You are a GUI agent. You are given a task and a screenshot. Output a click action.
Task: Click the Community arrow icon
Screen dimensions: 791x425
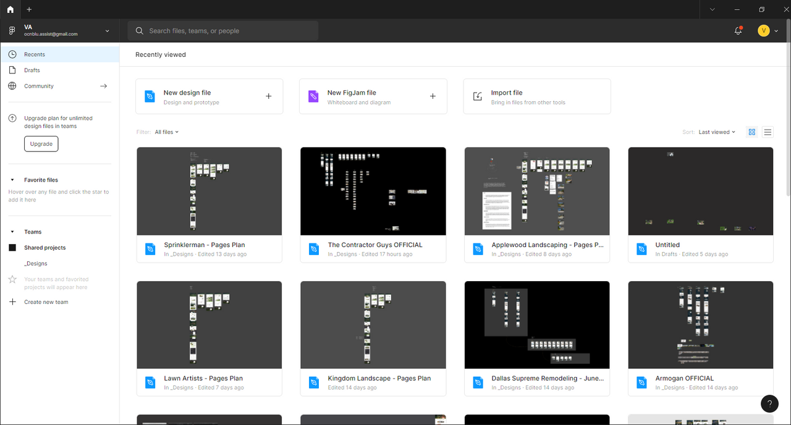coord(104,86)
